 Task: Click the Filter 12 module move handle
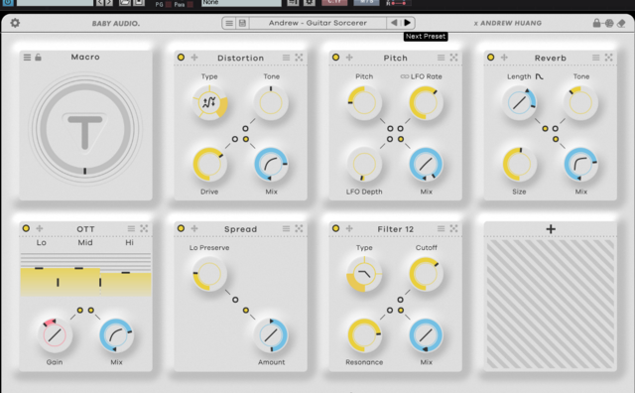tap(349, 228)
